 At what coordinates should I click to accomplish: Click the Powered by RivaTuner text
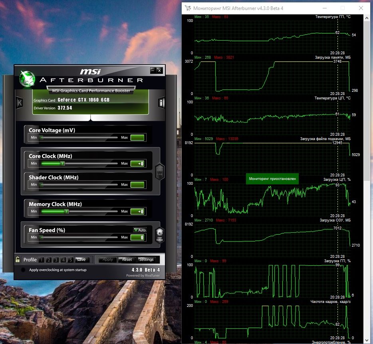(143, 275)
